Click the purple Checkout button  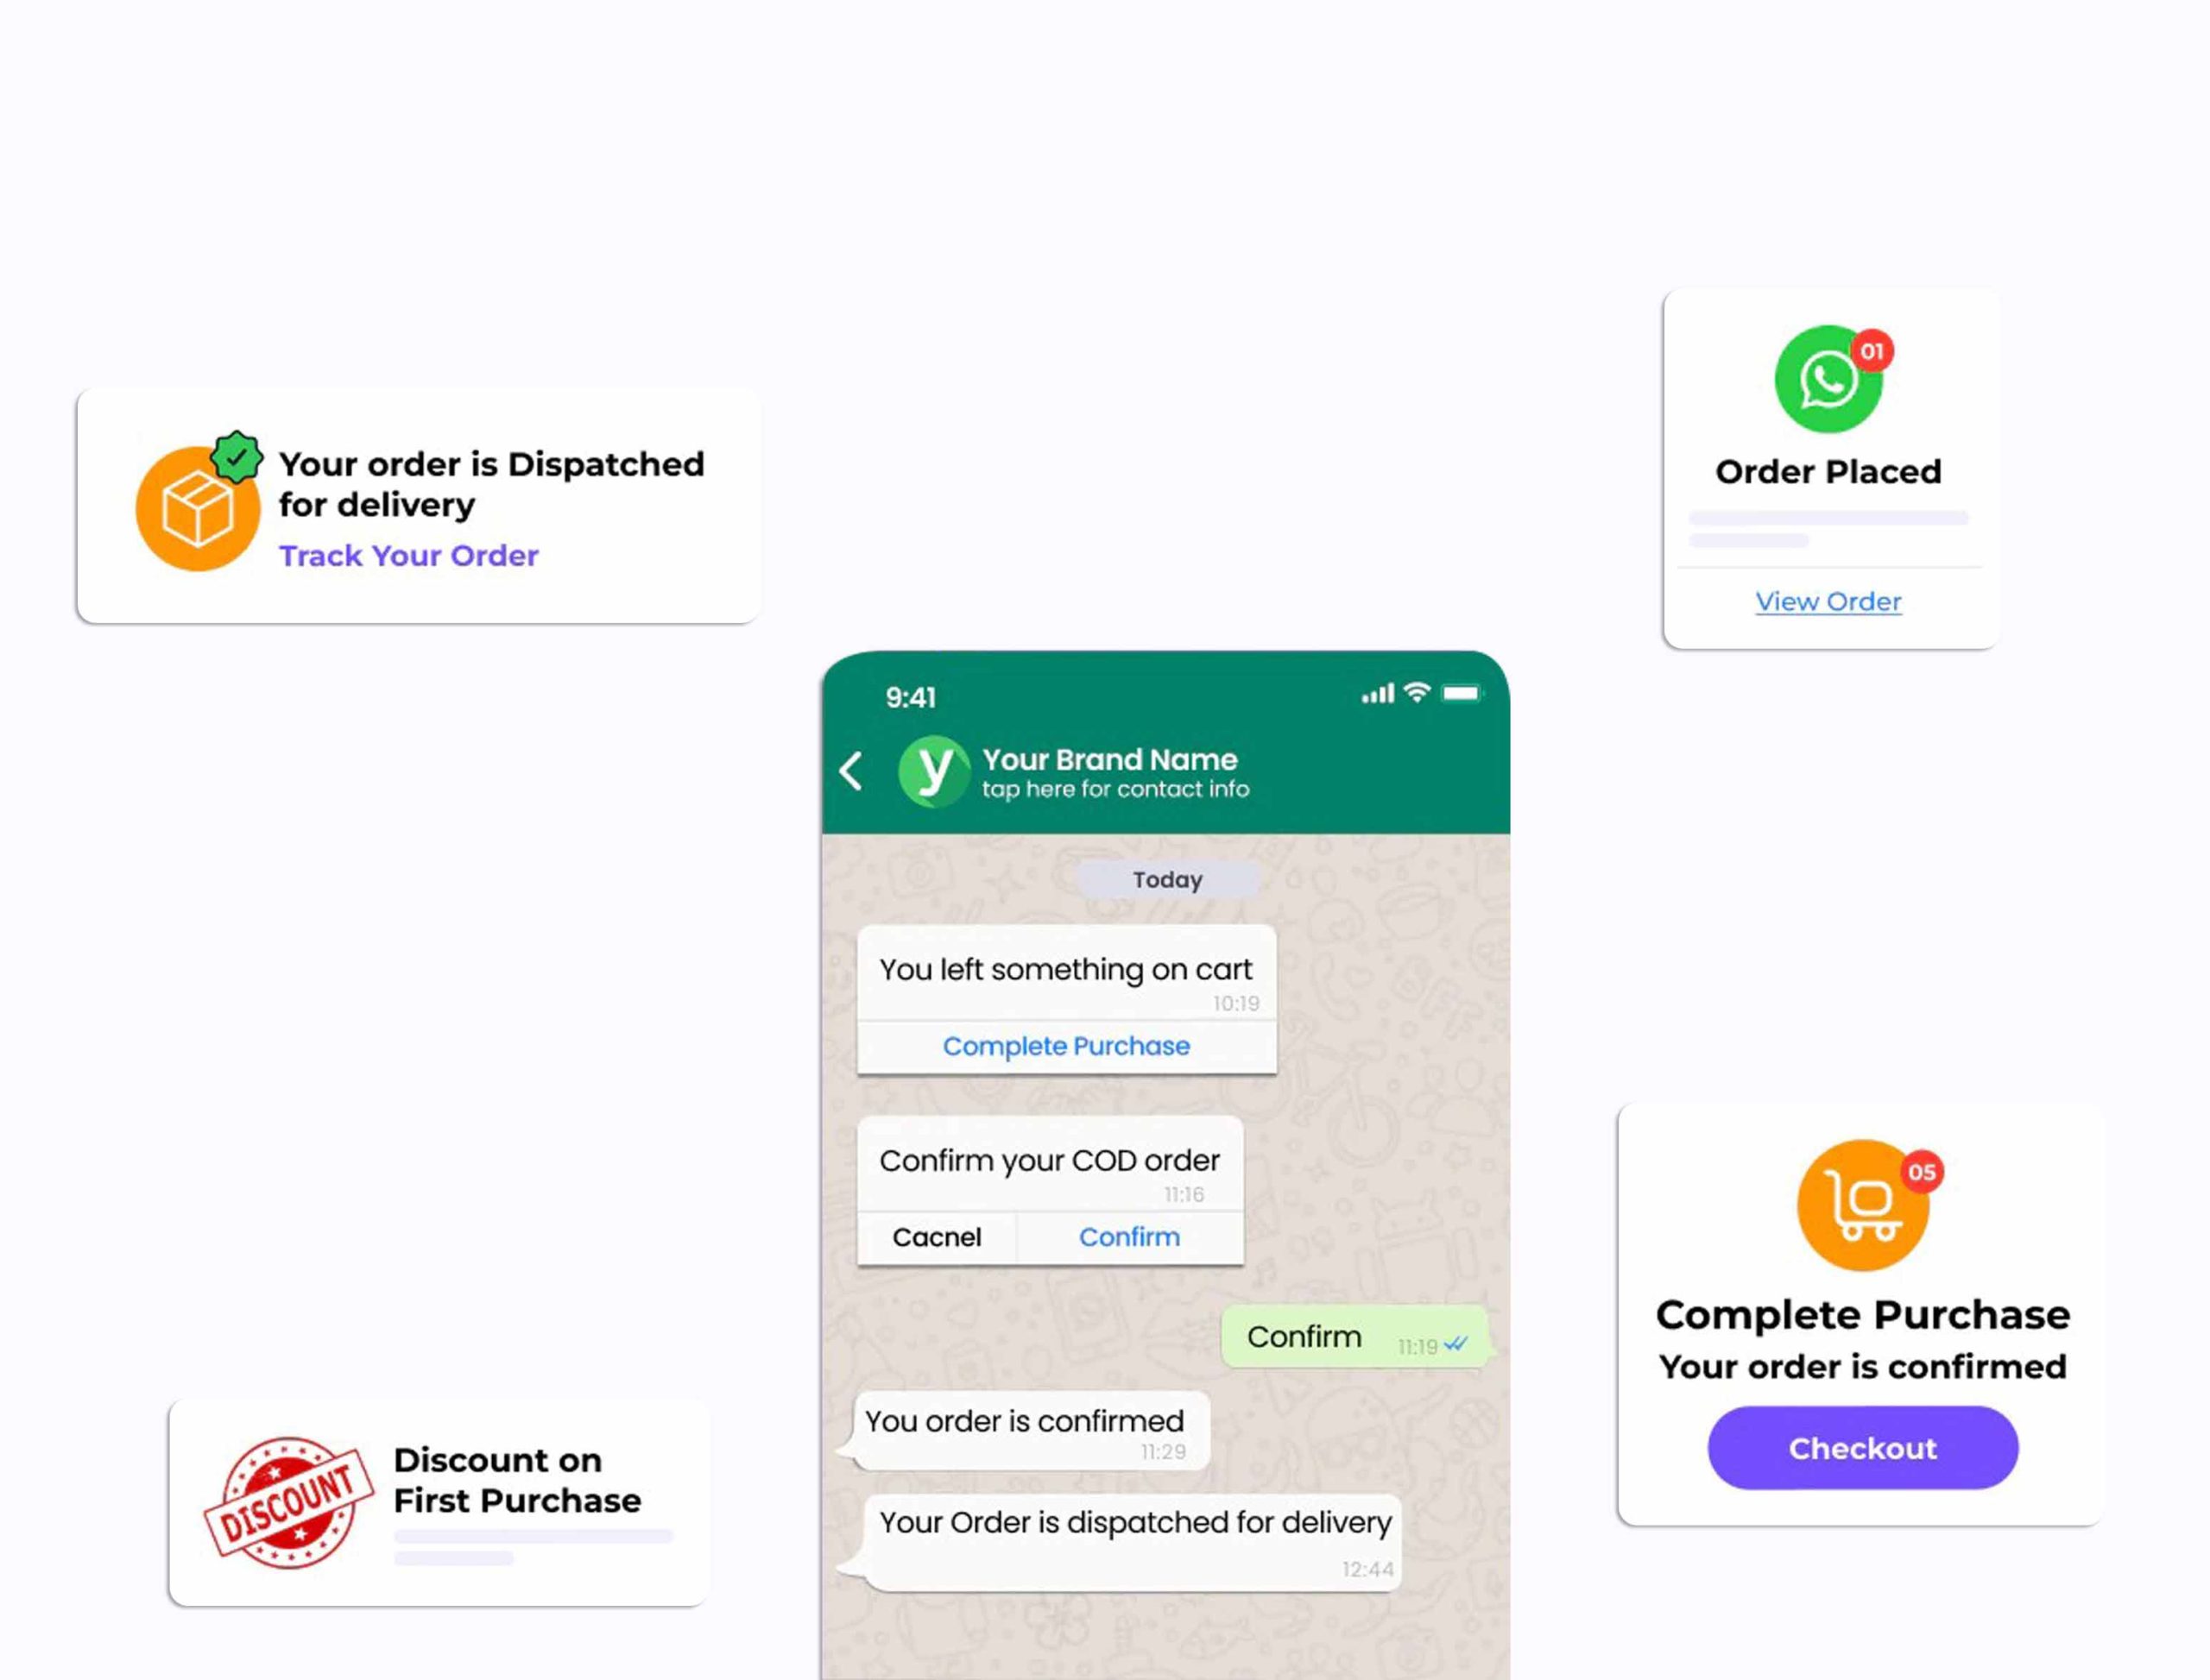coord(1863,1448)
